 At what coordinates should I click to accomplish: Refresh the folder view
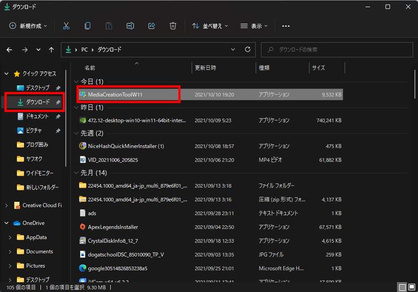point(248,49)
